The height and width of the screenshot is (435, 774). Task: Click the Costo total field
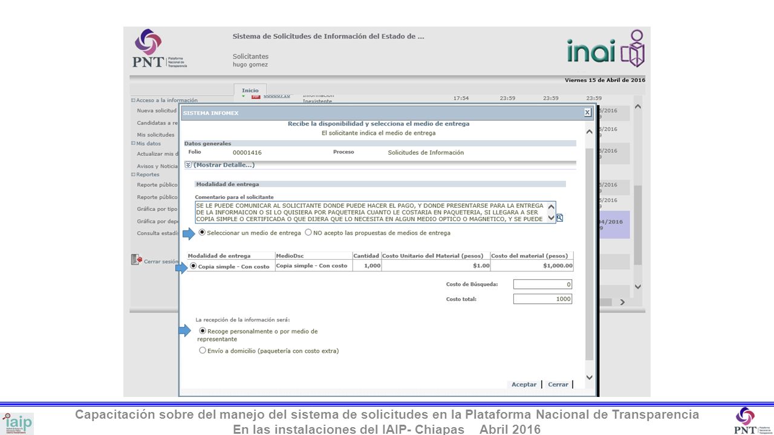click(x=542, y=299)
